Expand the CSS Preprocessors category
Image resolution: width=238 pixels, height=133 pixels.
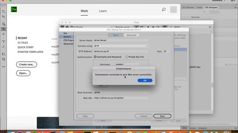pyautogui.click(x=60, y=40)
